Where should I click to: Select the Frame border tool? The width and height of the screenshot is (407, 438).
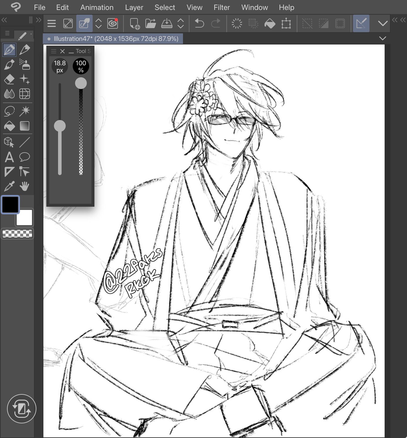pos(9,172)
